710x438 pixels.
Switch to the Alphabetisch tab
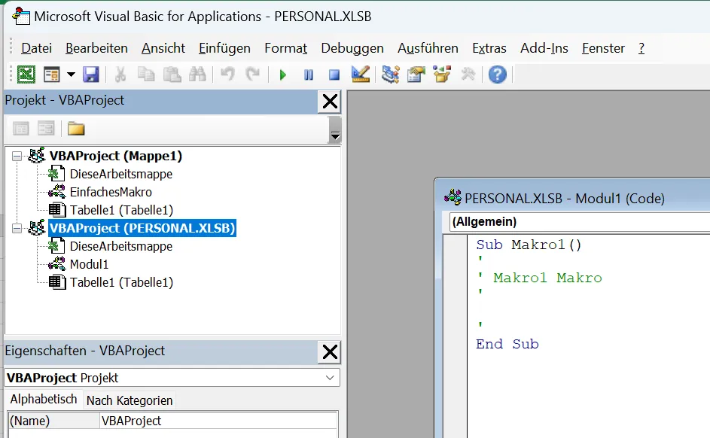point(44,400)
